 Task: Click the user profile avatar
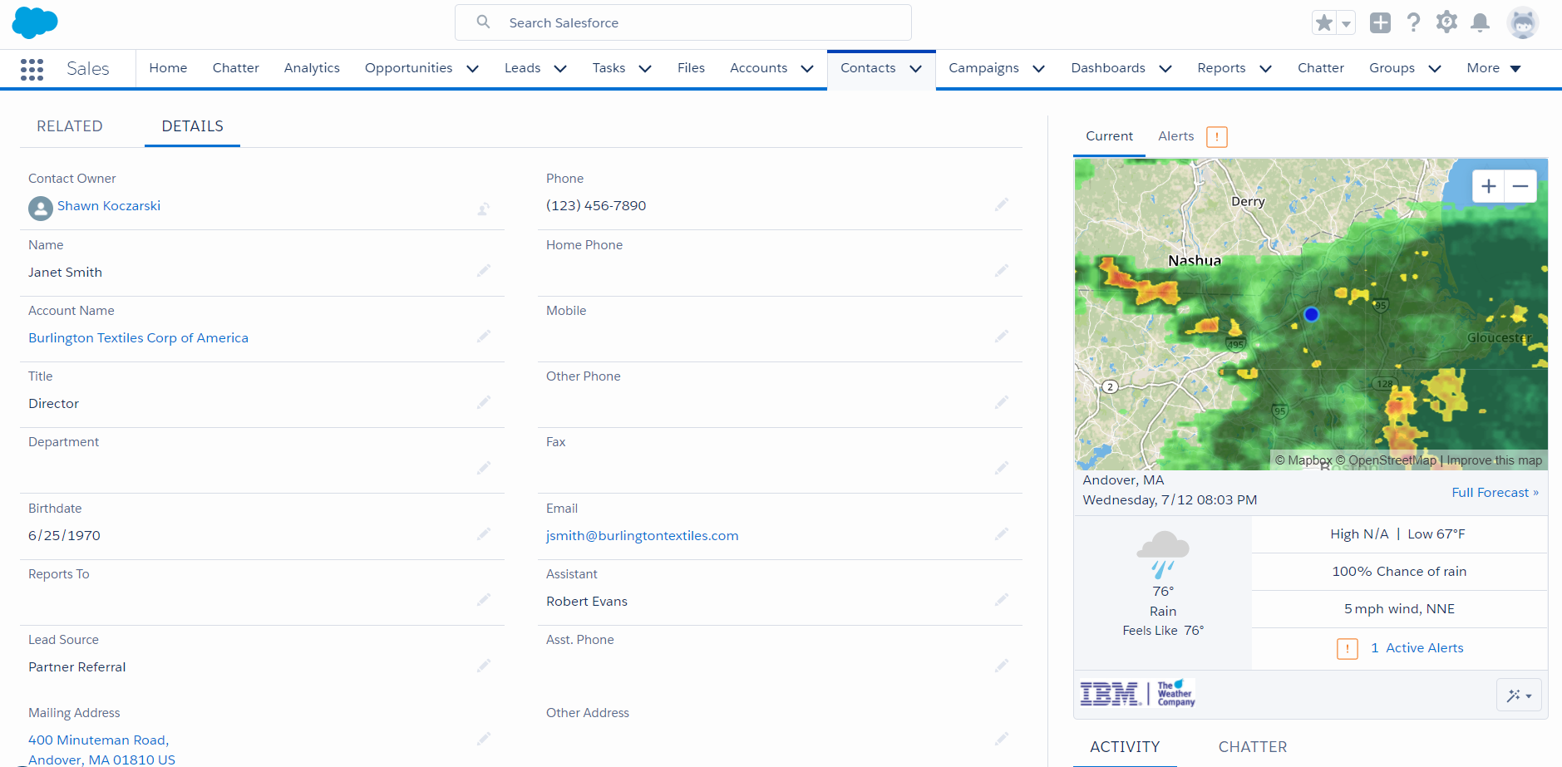(1522, 23)
